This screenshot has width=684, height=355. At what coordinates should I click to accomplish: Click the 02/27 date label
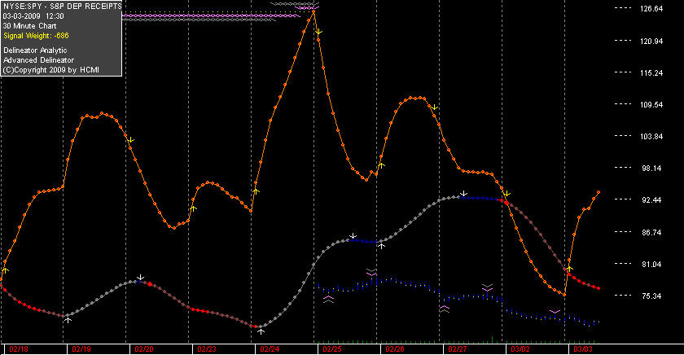click(x=458, y=349)
